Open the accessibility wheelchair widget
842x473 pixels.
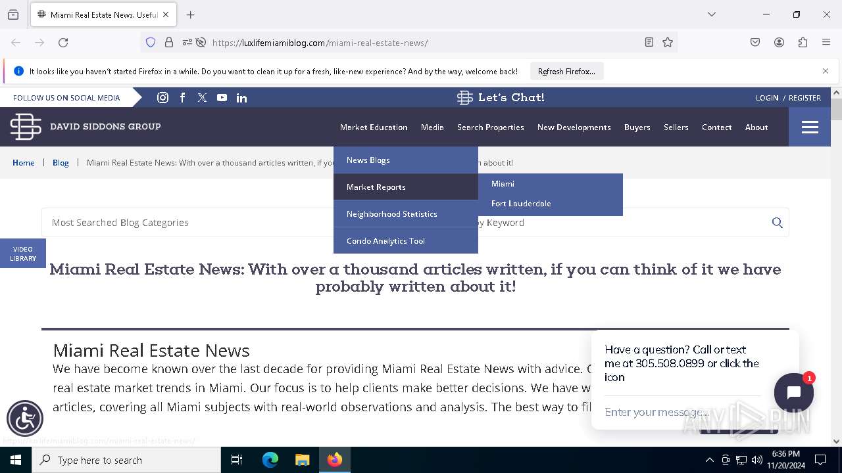25,418
